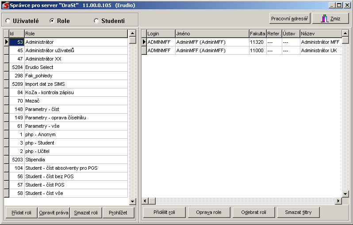The image size is (353, 225).
Task: Open Pracovní adresář
Action: click(x=290, y=19)
